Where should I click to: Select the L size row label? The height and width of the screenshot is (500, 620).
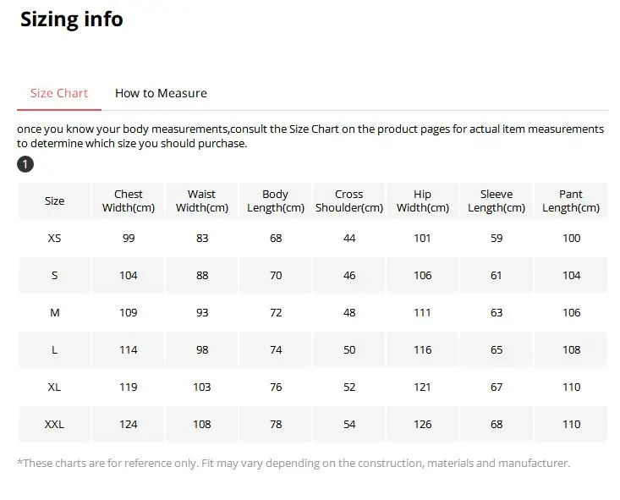pyautogui.click(x=55, y=350)
